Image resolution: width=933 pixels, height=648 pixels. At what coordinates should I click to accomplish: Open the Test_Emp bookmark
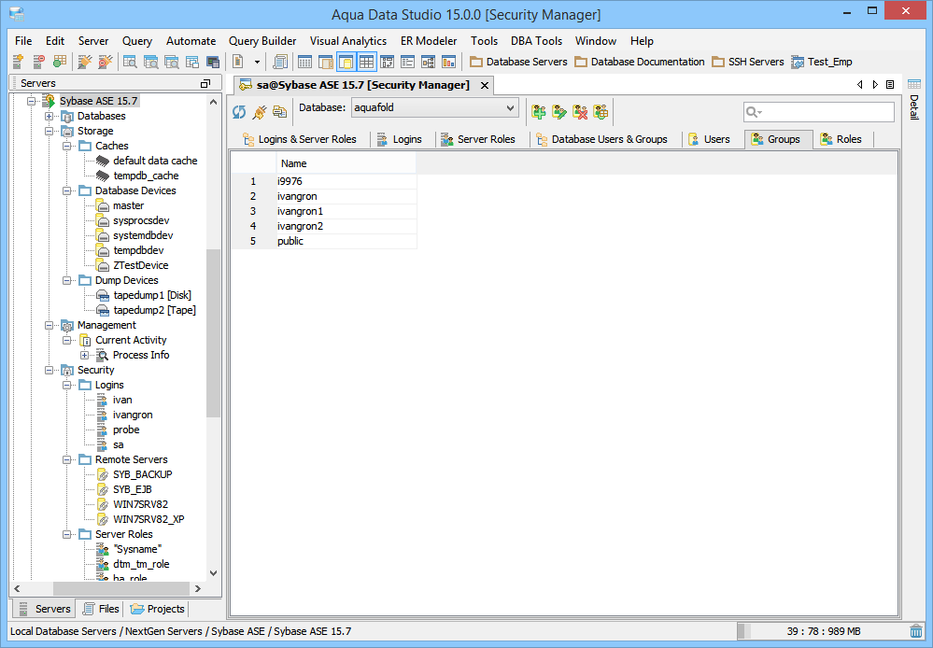coord(822,62)
